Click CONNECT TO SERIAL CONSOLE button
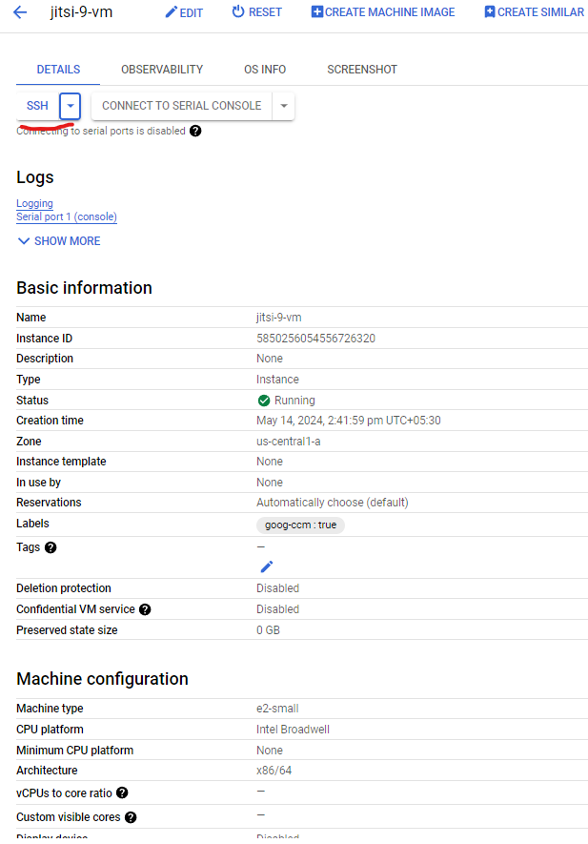 [x=182, y=106]
